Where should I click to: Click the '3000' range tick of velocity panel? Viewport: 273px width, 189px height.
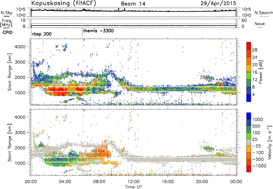tap(20, 132)
